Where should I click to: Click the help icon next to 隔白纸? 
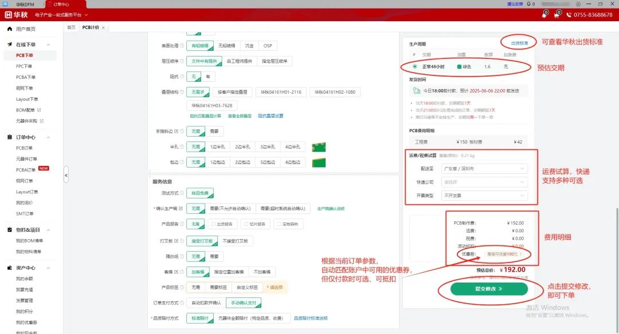(182, 256)
